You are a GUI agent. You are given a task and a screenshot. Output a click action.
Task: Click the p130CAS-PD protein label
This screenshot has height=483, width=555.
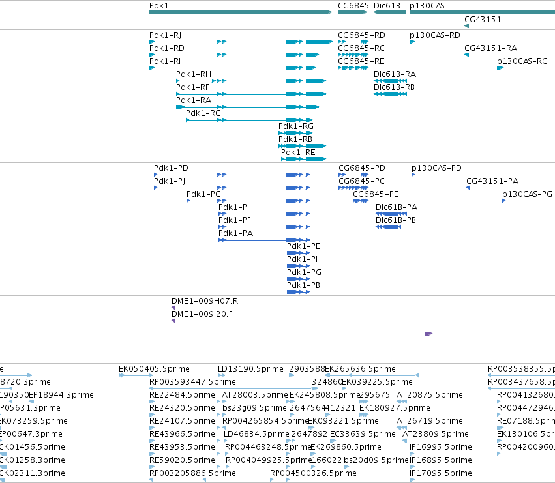436,168
